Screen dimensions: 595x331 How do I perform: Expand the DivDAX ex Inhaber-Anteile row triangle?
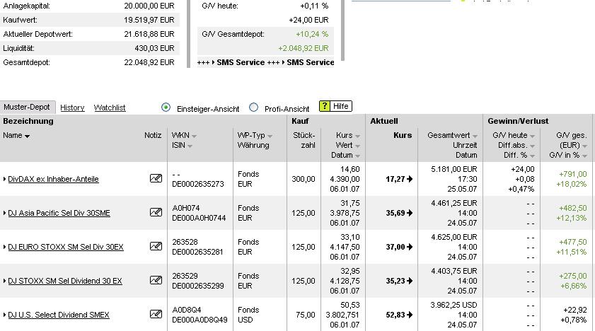(4, 179)
